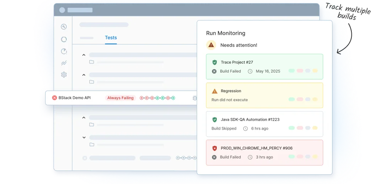378x184 pixels.
Task: Click the red shield icon for PROD_WIN_CHROME_HM_PERCY #906
Action: click(x=214, y=148)
